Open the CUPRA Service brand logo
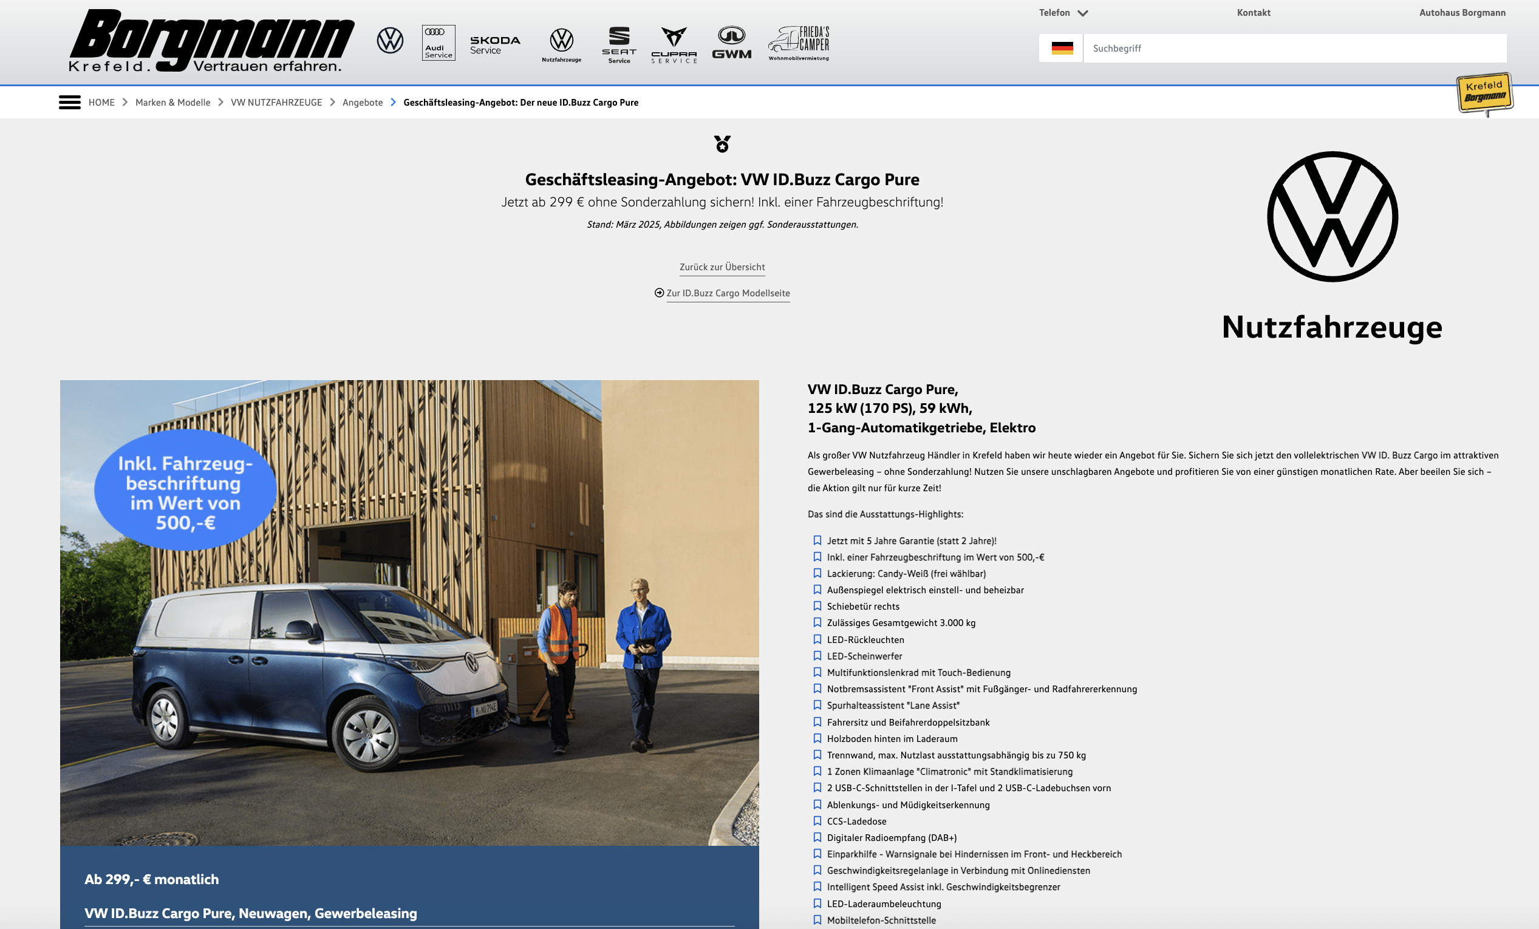Image resolution: width=1539 pixels, height=929 pixels. coord(674,45)
